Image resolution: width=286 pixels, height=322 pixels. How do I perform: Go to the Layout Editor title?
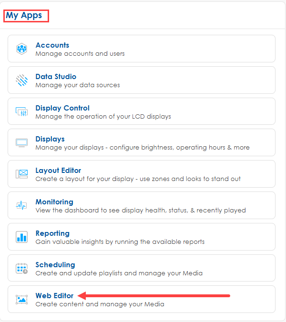[x=58, y=171]
